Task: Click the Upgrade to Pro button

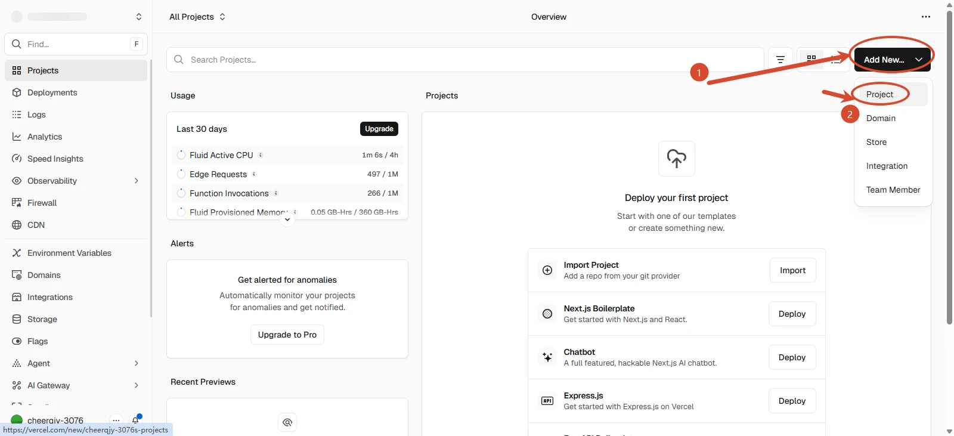Action: [287, 335]
